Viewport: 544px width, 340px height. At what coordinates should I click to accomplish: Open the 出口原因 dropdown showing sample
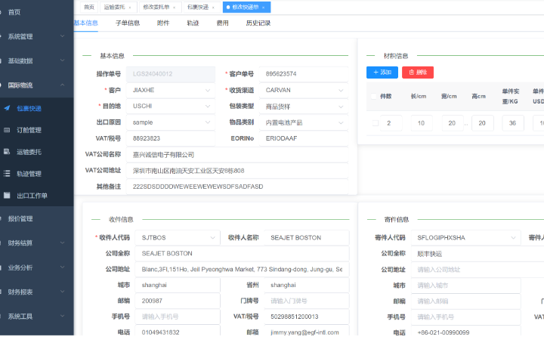click(171, 122)
